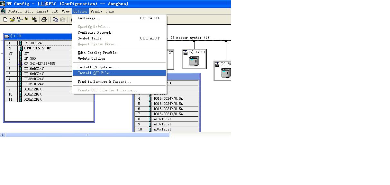This screenshot has height=185, width=390.
Task: Close the open Options menu
Action: click(x=80, y=11)
